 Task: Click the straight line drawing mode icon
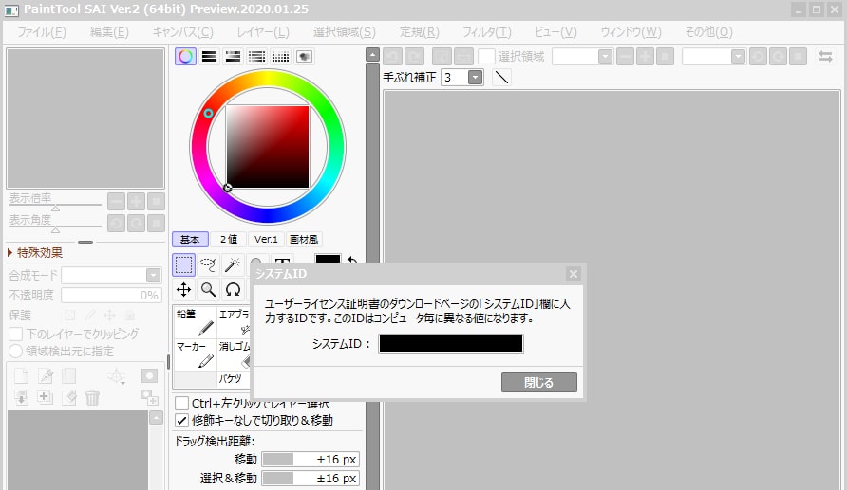point(501,78)
